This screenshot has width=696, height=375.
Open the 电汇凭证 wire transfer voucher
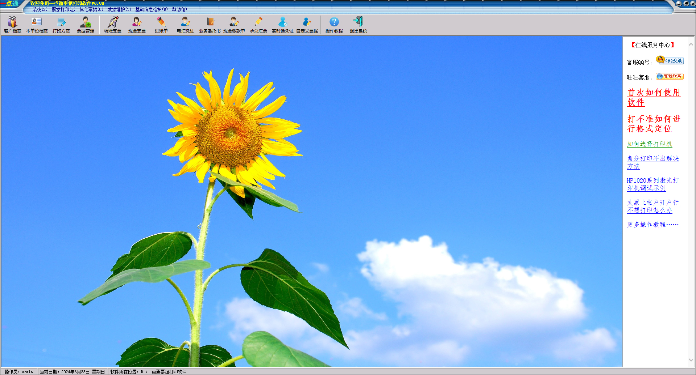tap(186, 25)
